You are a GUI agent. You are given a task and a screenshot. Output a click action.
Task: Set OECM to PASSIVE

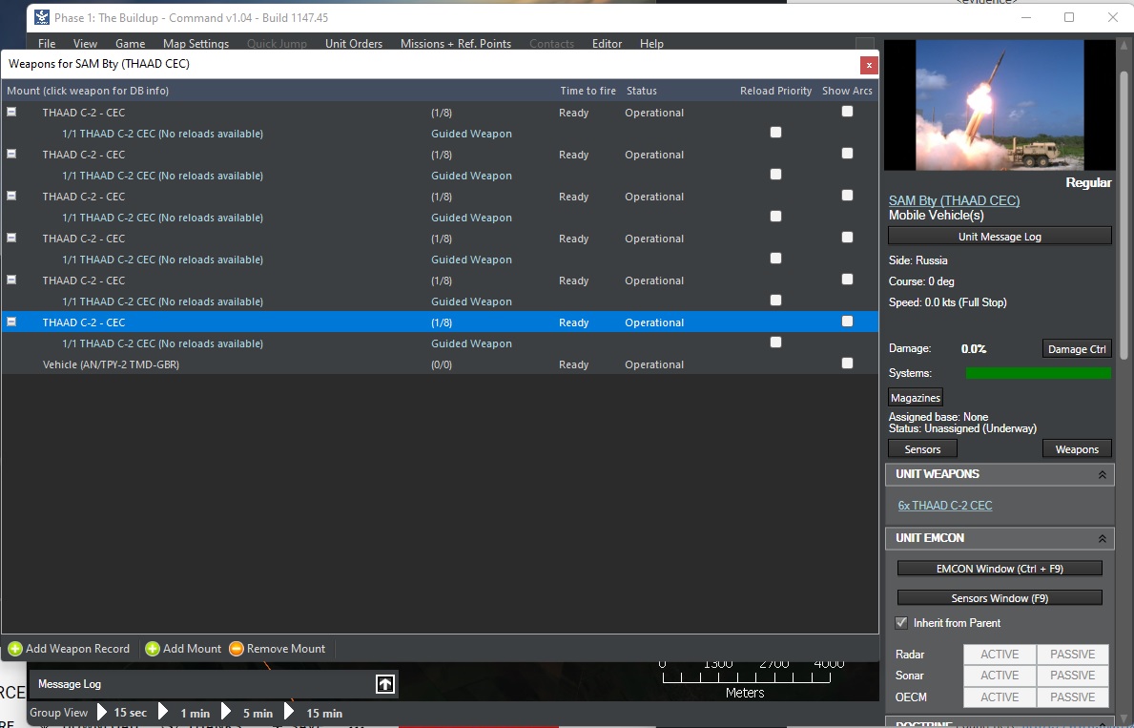(x=1073, y=697)
